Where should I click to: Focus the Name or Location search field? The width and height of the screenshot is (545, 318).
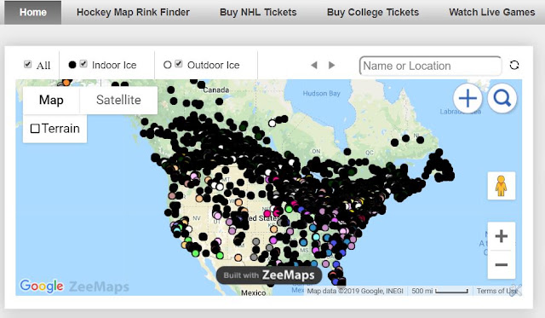tap(430, 66)
